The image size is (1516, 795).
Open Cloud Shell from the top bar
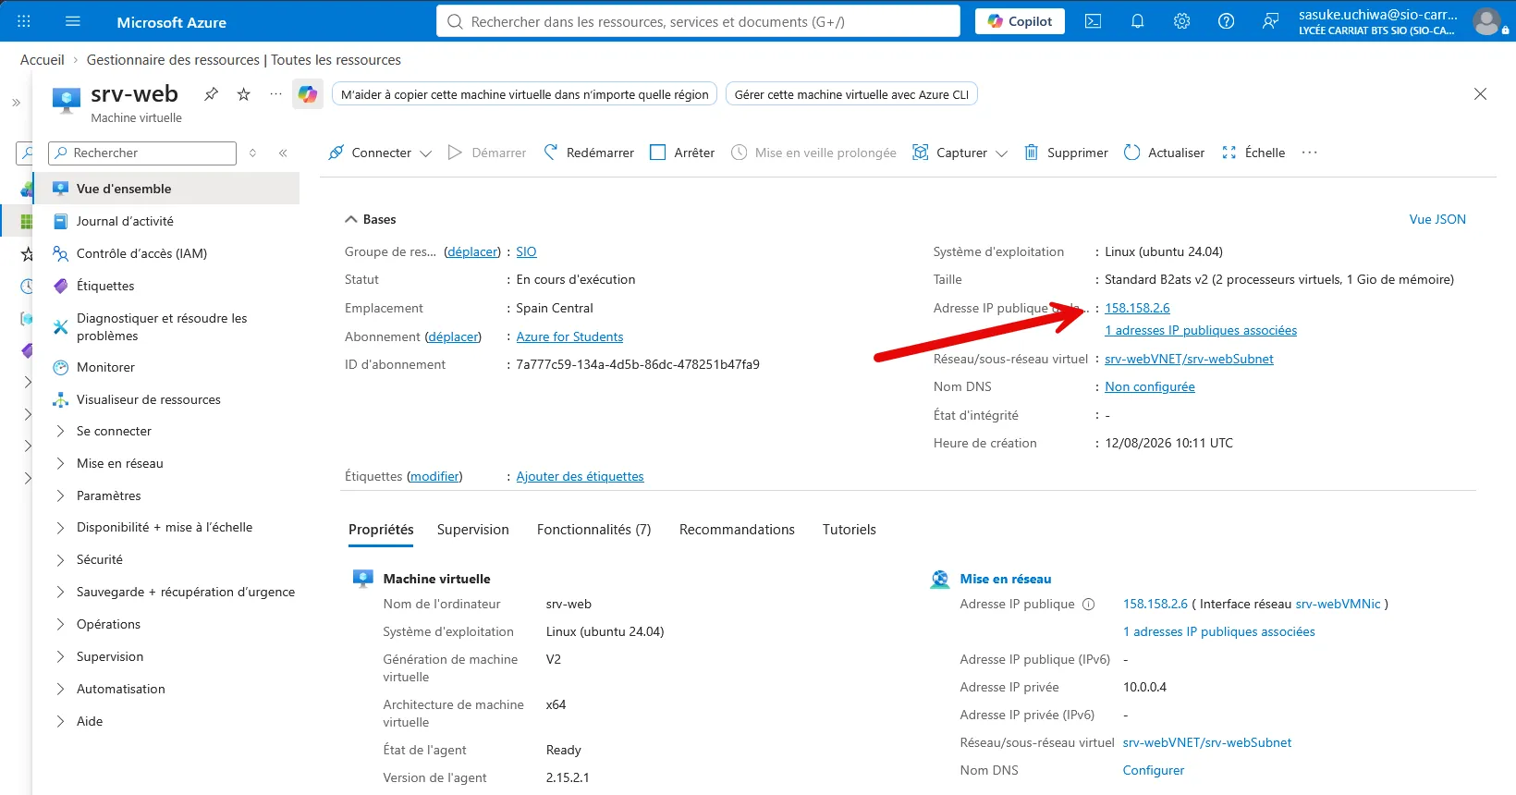pyautogui.click(x=1093, y=21)
